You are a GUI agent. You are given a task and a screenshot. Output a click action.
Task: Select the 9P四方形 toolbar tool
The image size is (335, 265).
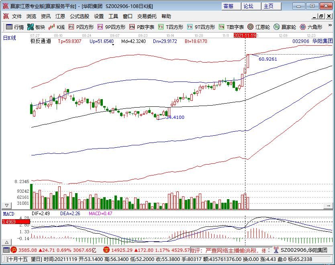(111, 27)
